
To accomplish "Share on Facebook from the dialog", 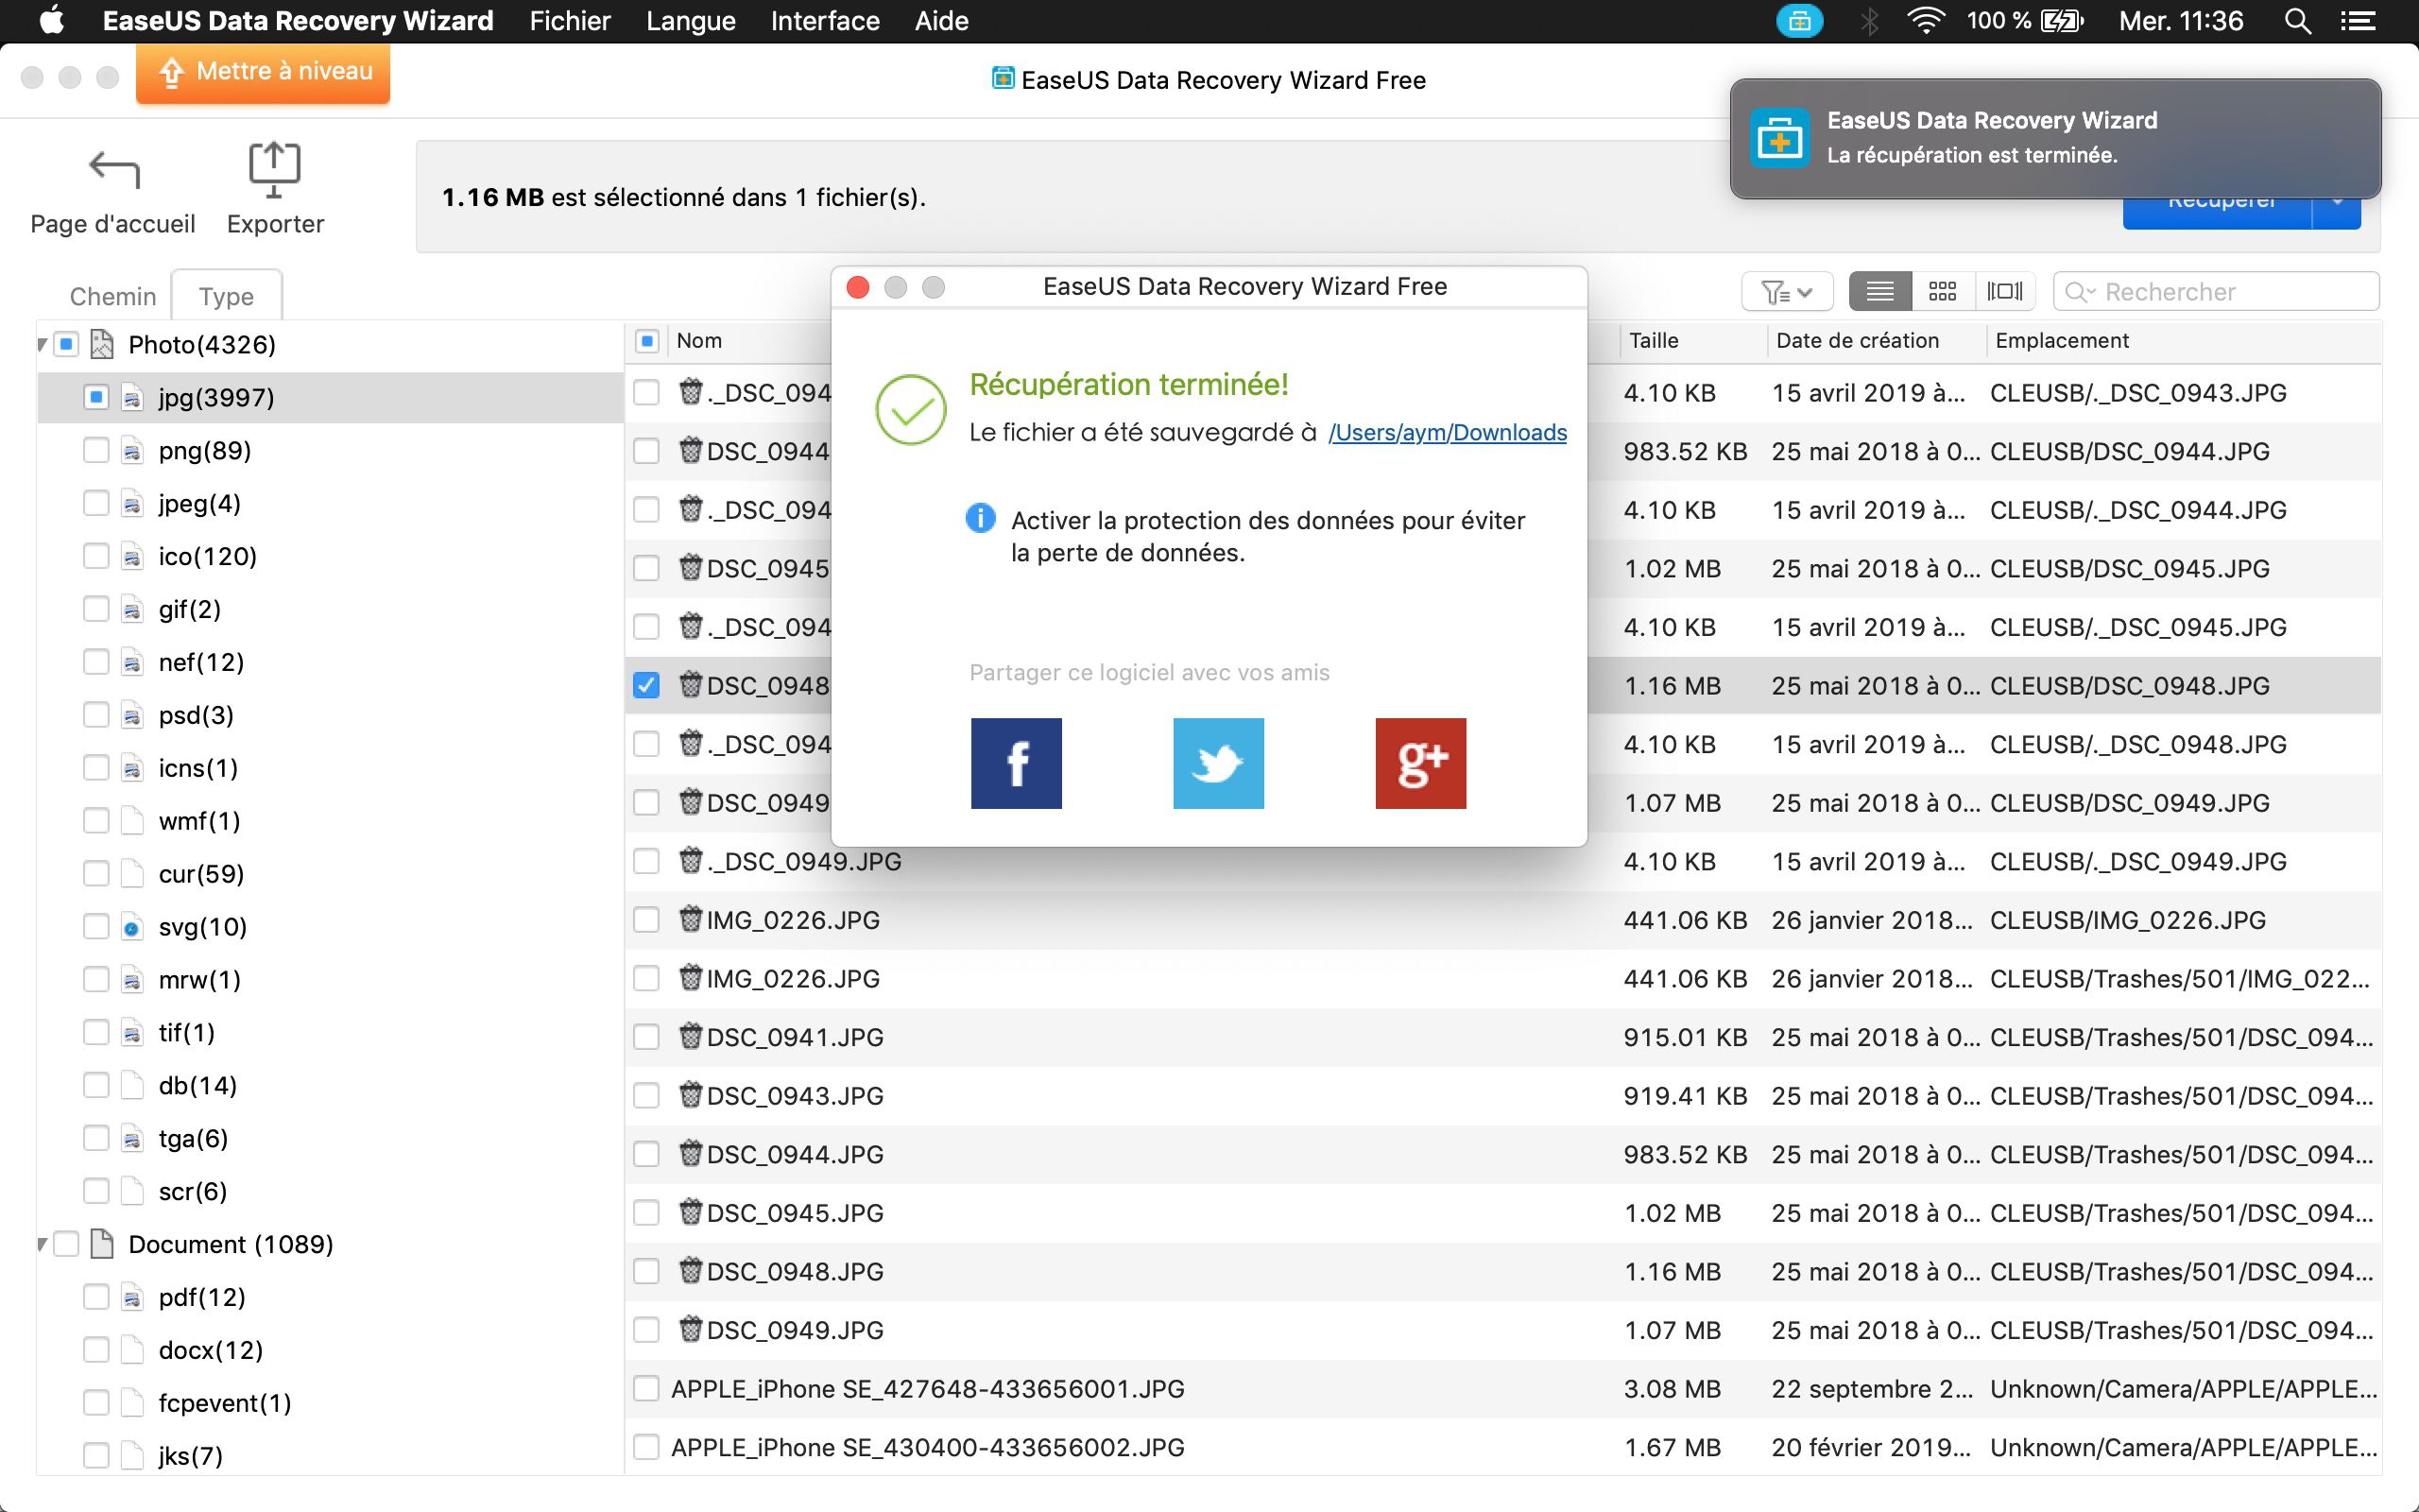I will click(1016, 763).
